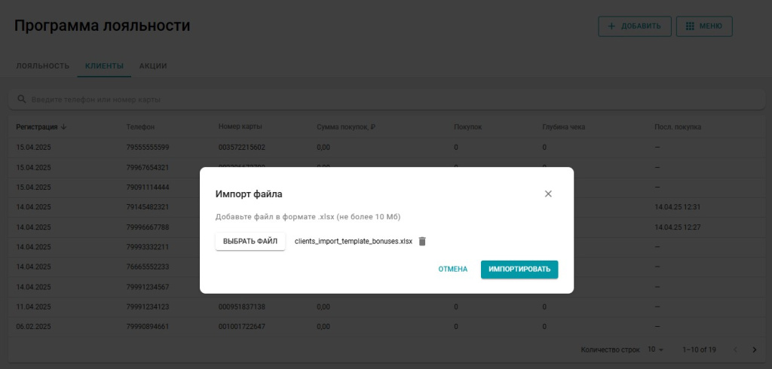This screenshot has width=772, height=369.
Task: Click the search magnifier icon
Action: click(21, 99)
